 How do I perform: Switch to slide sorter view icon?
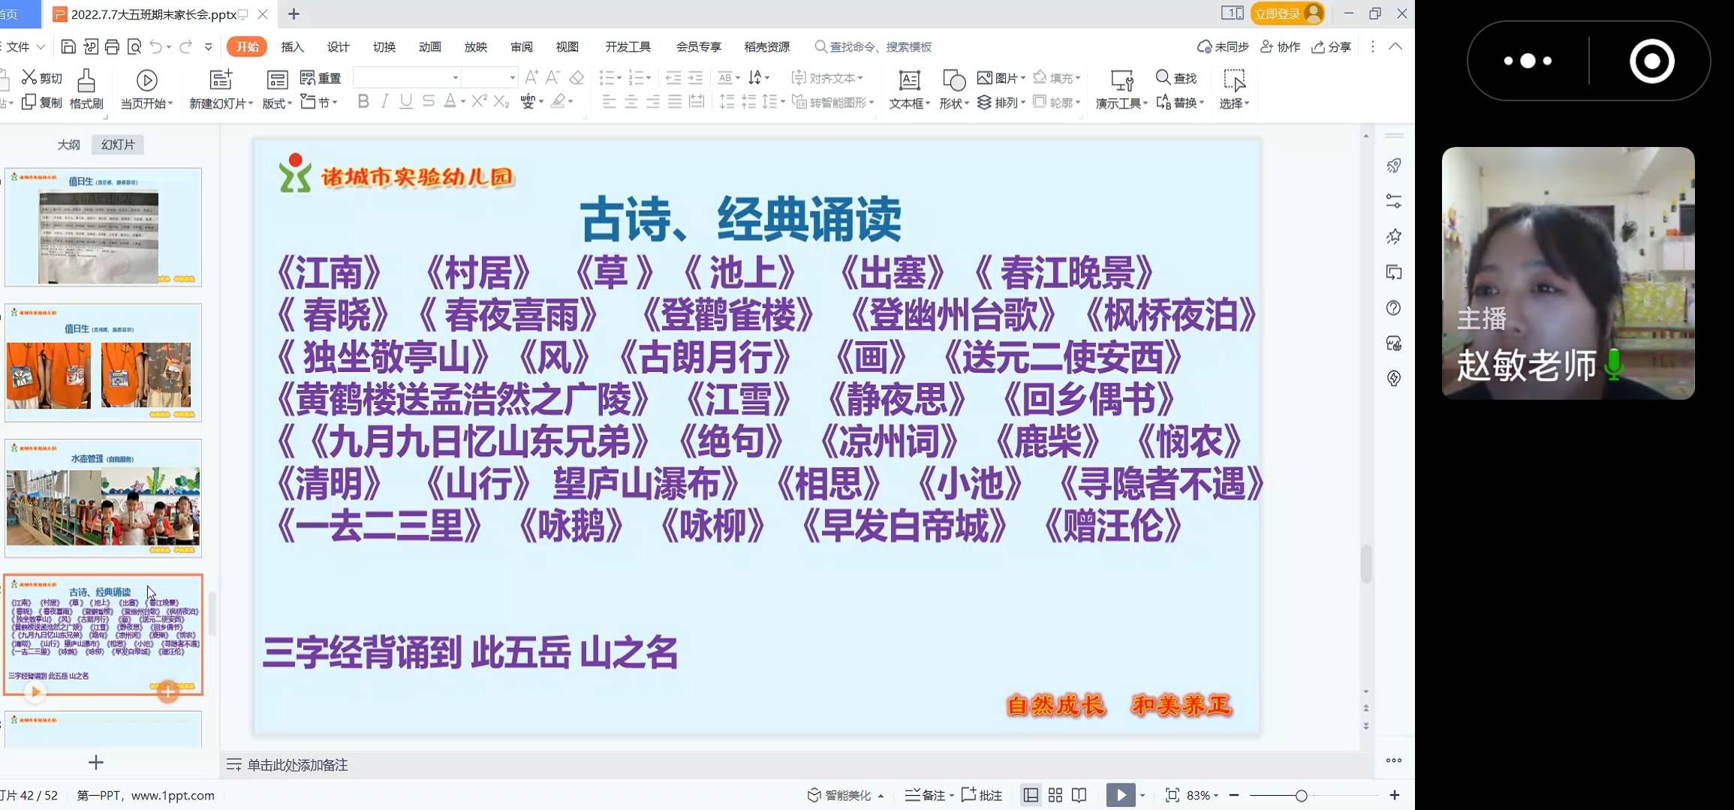pos(1055,794)
